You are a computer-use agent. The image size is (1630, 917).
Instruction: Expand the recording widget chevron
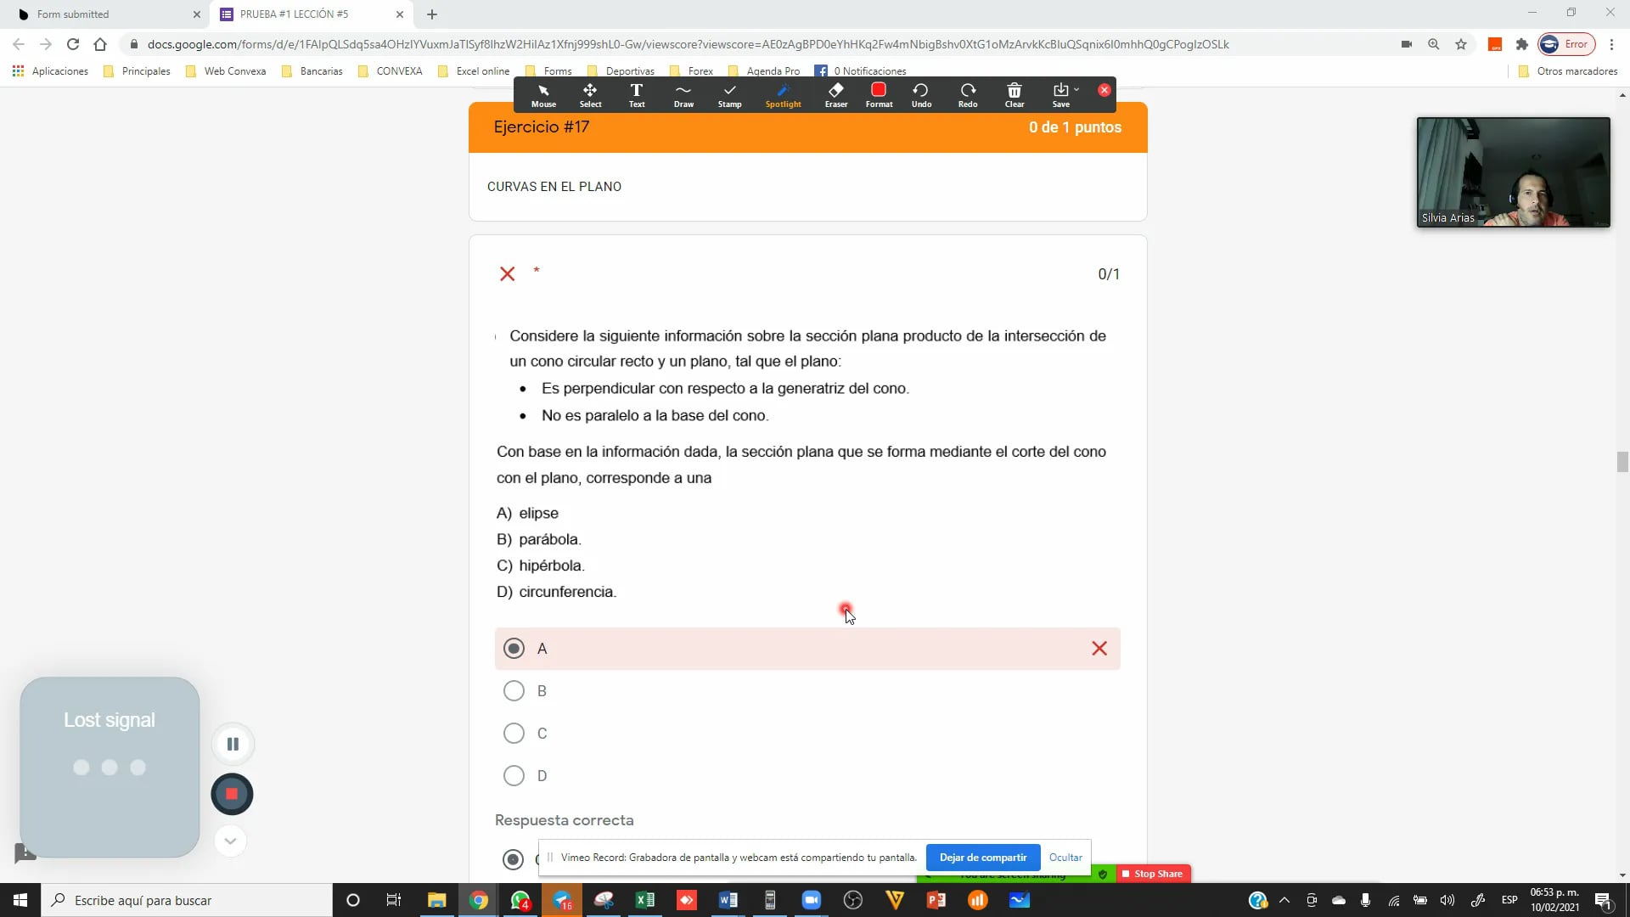[x=230, y=841]
